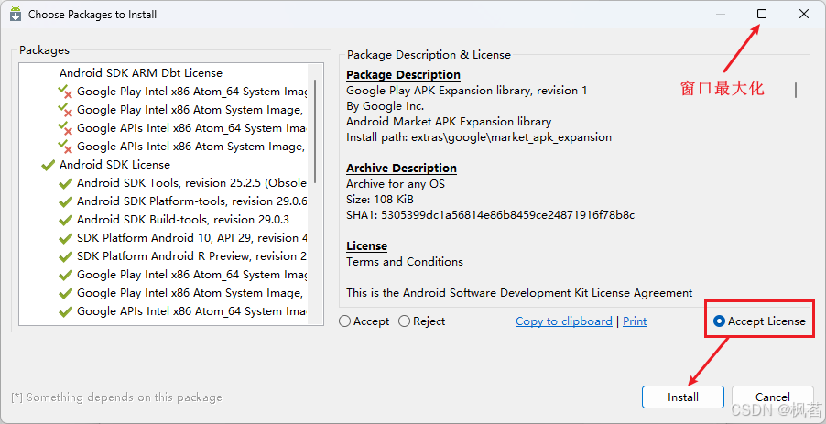
Task: Select Android SDK ARM Dbt License group
Action: point(140,73)
